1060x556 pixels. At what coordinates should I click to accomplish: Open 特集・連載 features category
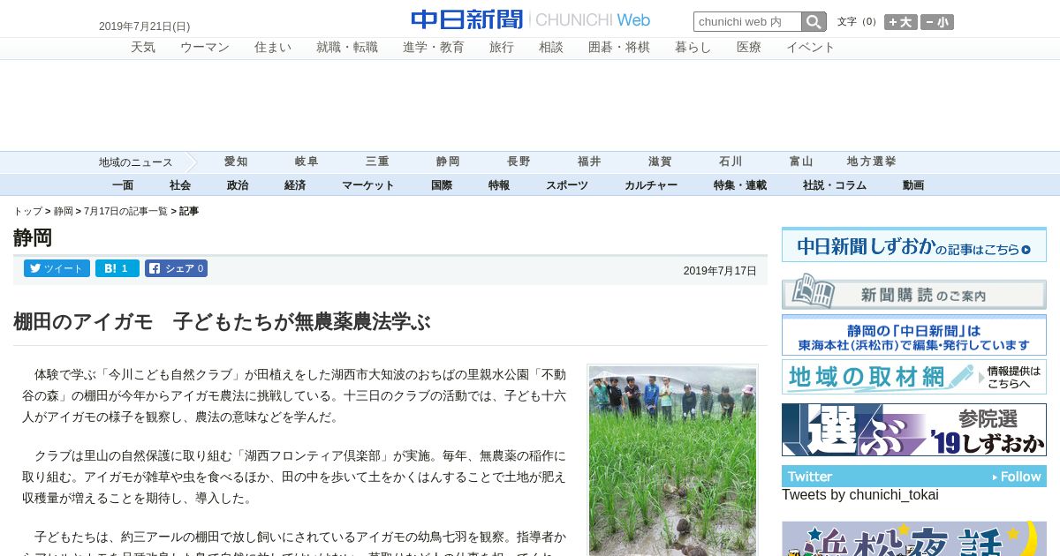(x=740, y=185)
